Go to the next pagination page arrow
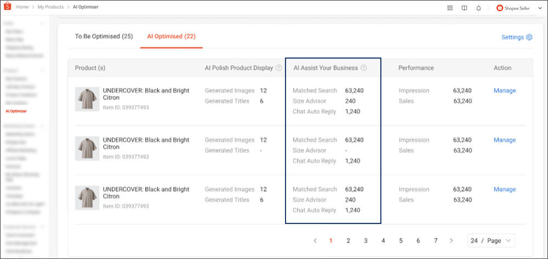Viewport: 548px width, 259px height. pyautogui.click(x=451, y=240)
